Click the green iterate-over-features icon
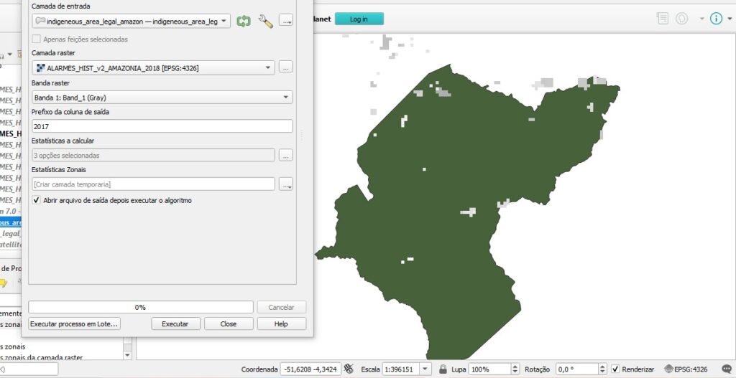 243,21
